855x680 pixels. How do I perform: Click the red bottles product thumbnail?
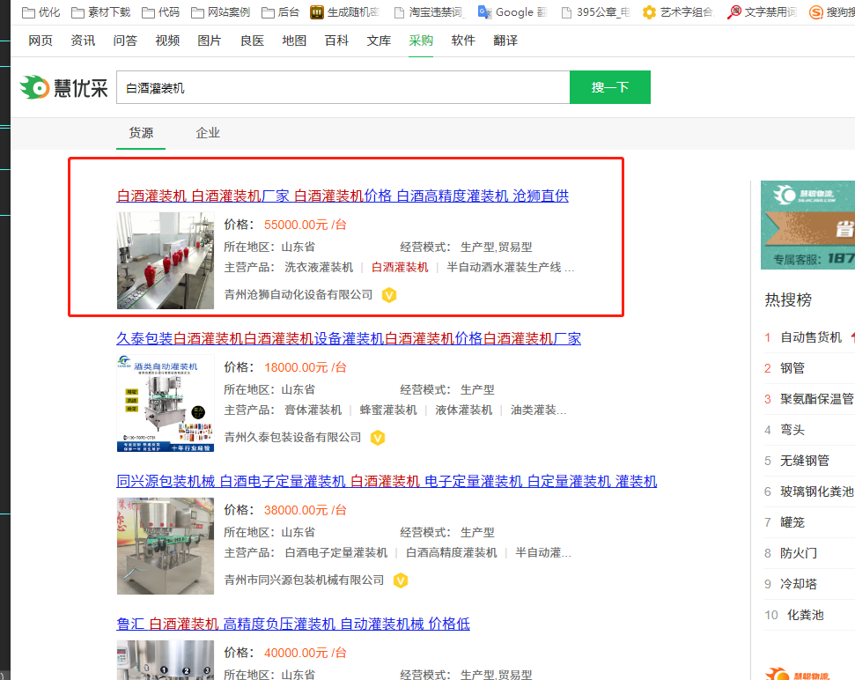tap(166, 261)
